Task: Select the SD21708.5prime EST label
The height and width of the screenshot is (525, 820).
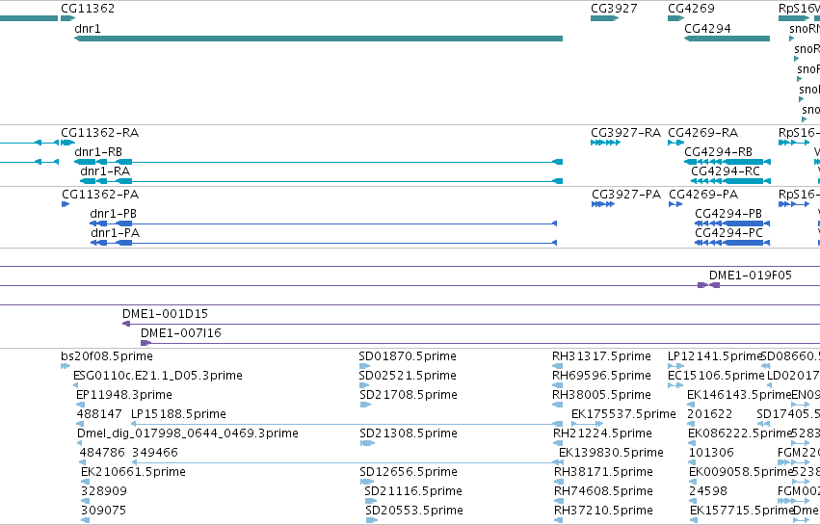Action: click(x=409, y=395)
